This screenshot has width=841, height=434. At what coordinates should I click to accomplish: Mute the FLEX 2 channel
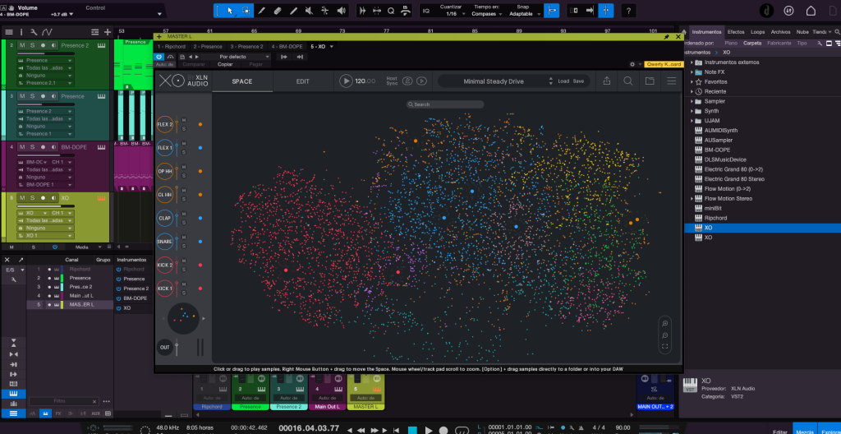[184, 120]
